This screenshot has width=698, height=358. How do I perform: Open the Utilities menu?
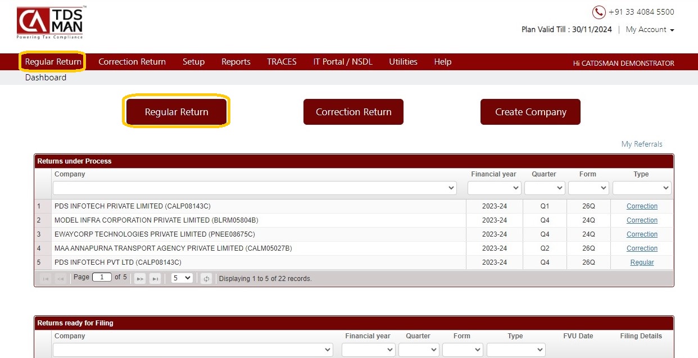click(x=403, y=62)
